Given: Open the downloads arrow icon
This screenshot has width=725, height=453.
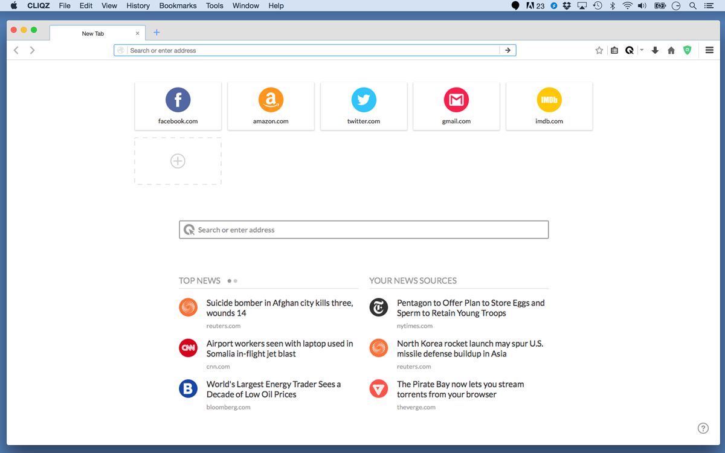Looking at the screenshot, I should point(655,51).
